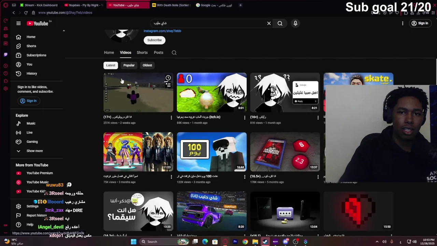Open the YouTube hamburger guide menu
This screenshot has height=246, width=437.
click(x=18, y=23)
